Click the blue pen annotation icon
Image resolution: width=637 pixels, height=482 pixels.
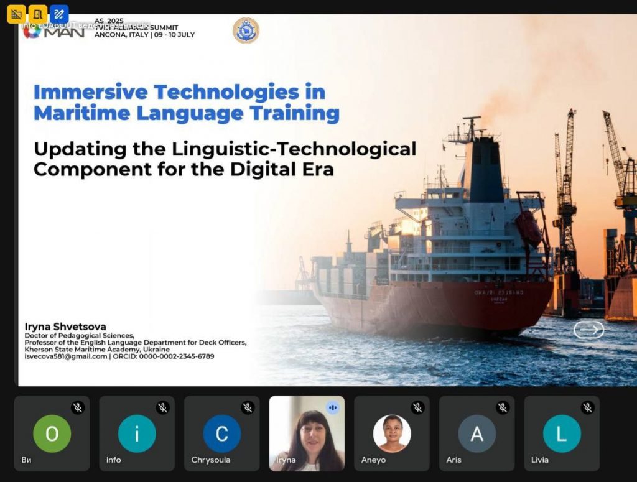pos(59,14)
